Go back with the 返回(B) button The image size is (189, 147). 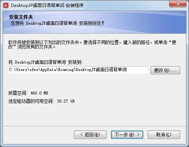point(90,135)
